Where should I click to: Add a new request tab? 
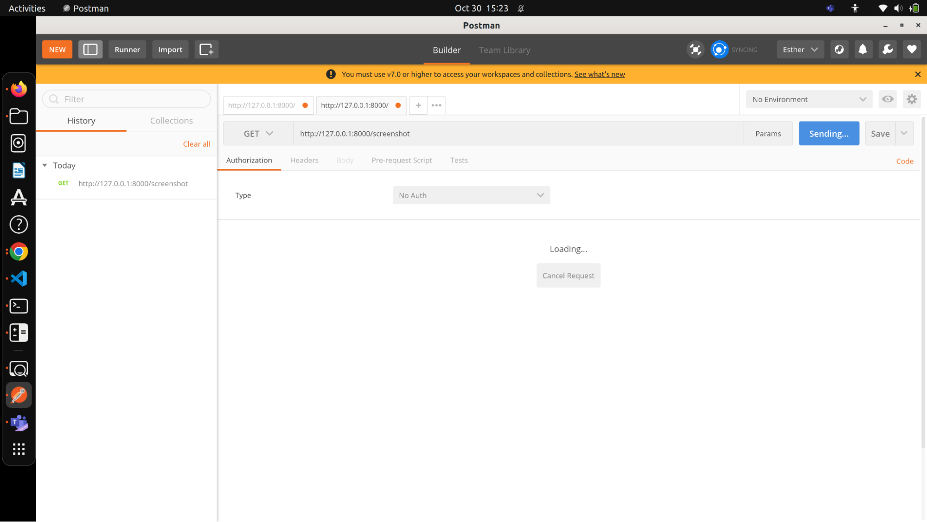click(x=418, y=105)
